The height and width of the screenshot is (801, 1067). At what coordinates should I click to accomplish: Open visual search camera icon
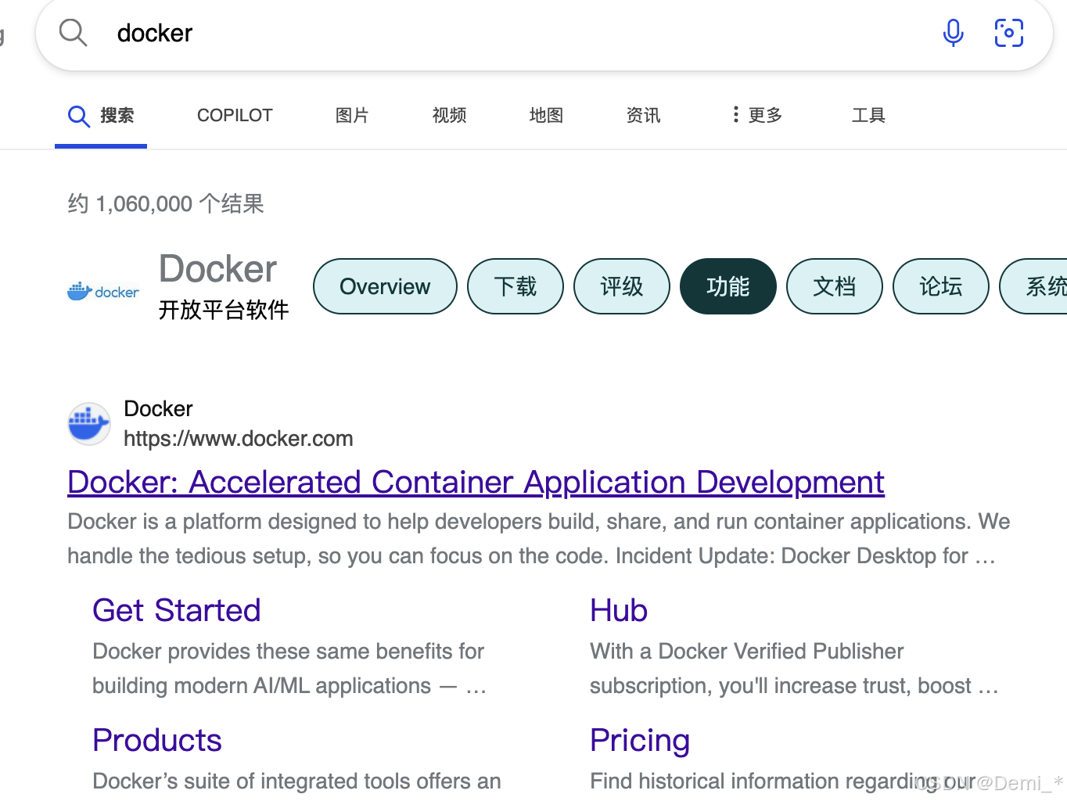click(1008, 33)
